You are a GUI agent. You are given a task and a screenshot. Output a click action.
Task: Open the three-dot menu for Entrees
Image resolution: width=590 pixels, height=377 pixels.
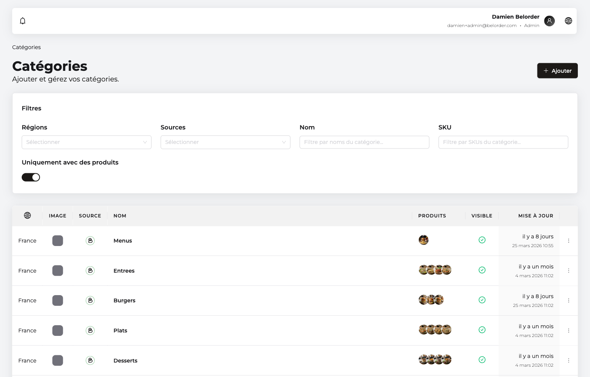(x=569, y=271)
